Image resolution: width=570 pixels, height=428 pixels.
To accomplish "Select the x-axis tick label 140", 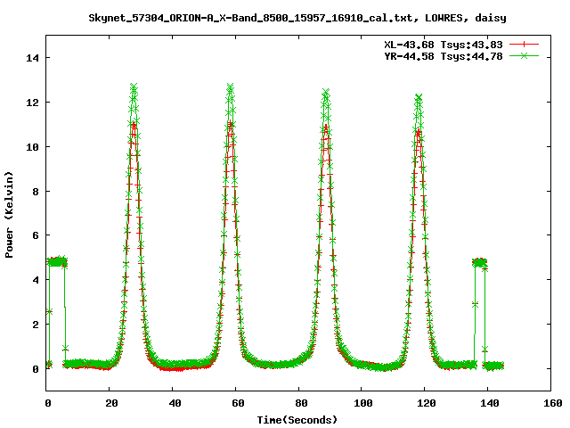I will coord(490,403).
